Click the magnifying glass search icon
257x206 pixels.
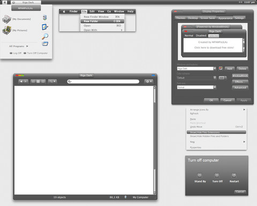45,36
